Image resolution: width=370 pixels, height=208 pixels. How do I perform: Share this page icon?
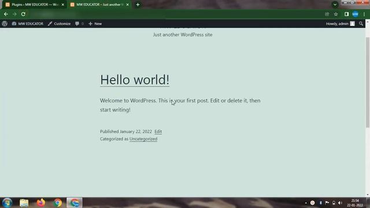(327, 14)
